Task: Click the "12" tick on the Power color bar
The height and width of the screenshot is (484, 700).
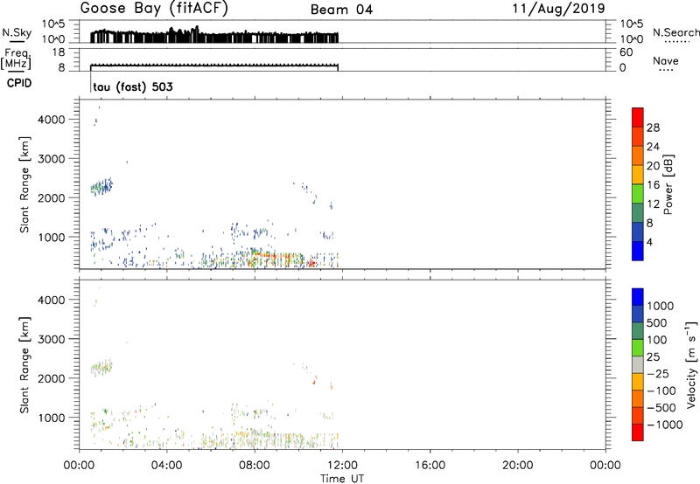Action: (653, 204)
